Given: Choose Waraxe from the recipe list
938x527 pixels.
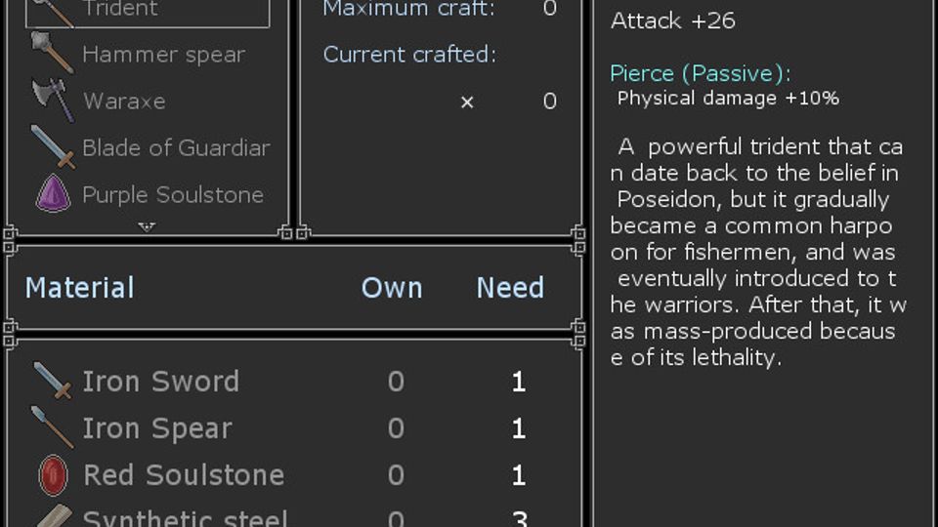Looking at the screenshot, I should point(124,101).
